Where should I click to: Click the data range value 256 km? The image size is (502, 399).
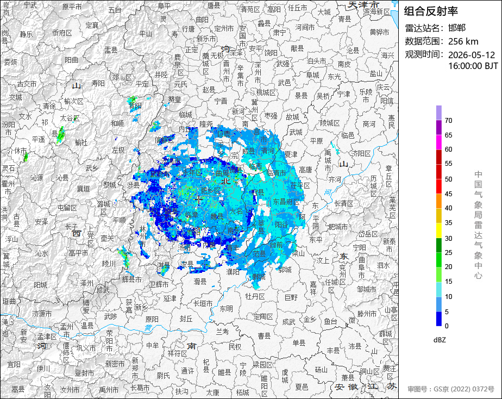[463, 41]
